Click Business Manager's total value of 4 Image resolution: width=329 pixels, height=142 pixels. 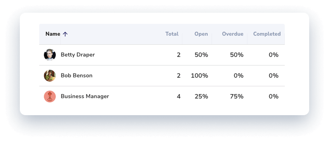point(178,96)
